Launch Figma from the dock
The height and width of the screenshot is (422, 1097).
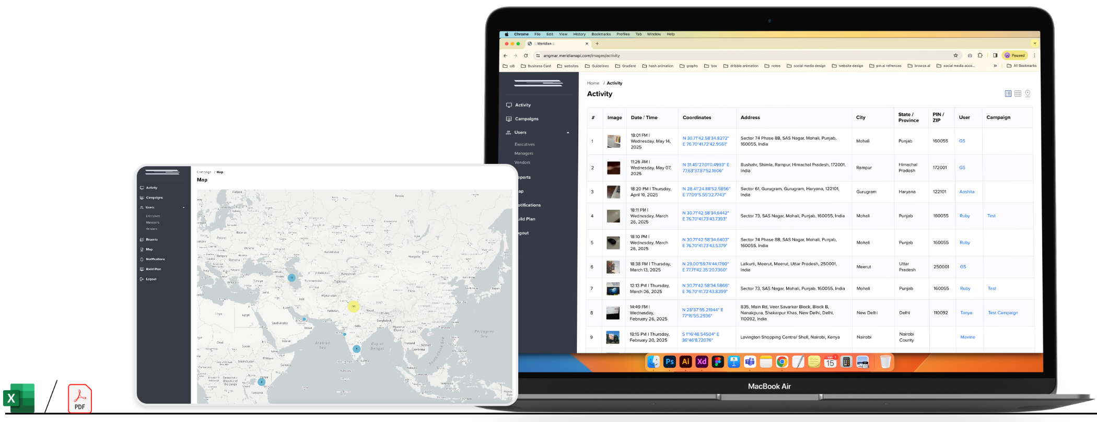pyautogui.click(x=718, y=362)
